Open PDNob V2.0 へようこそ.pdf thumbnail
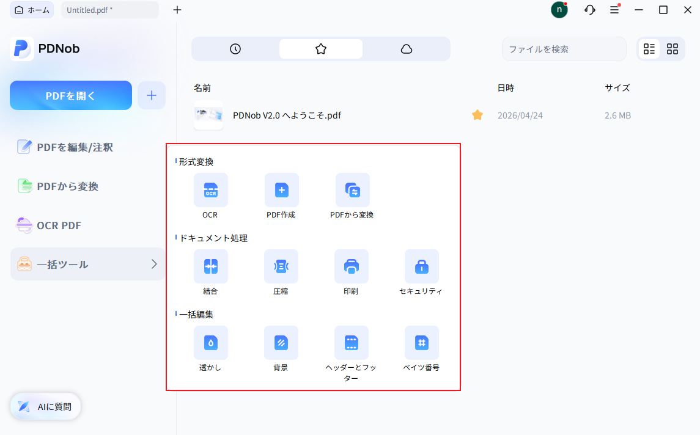The width and height of the screenshot is (700, 435). [208, 115]
